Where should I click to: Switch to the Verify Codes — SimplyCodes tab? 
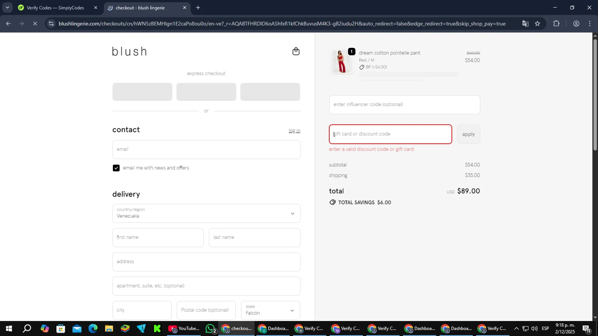pyautogui.click(x=55, y=8)
